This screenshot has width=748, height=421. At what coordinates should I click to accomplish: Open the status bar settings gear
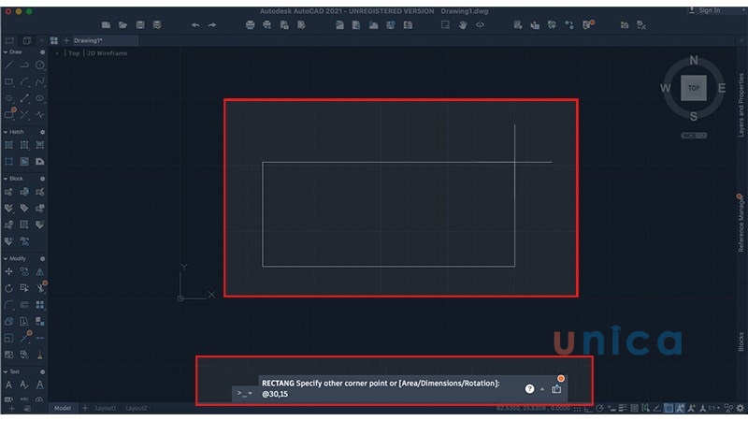740,408
